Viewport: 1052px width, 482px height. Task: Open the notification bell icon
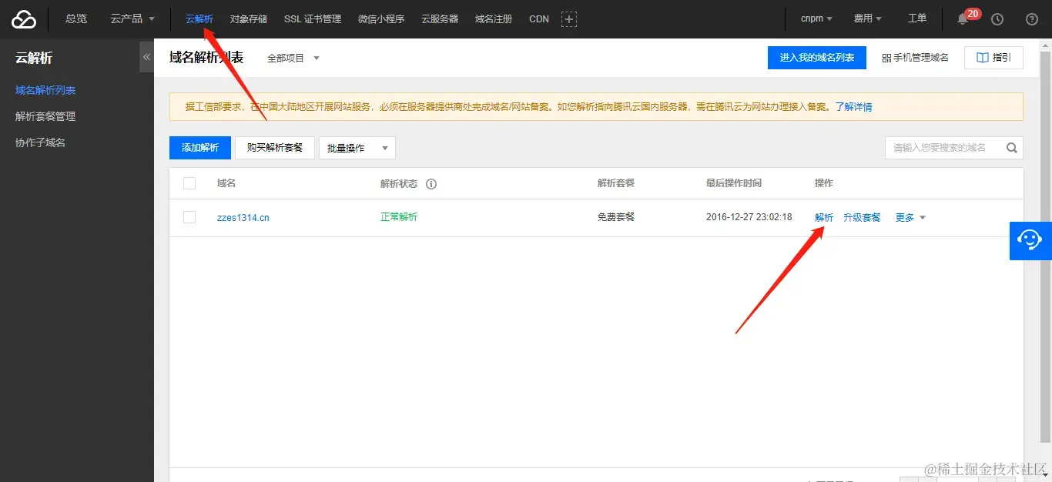point(963,19)
